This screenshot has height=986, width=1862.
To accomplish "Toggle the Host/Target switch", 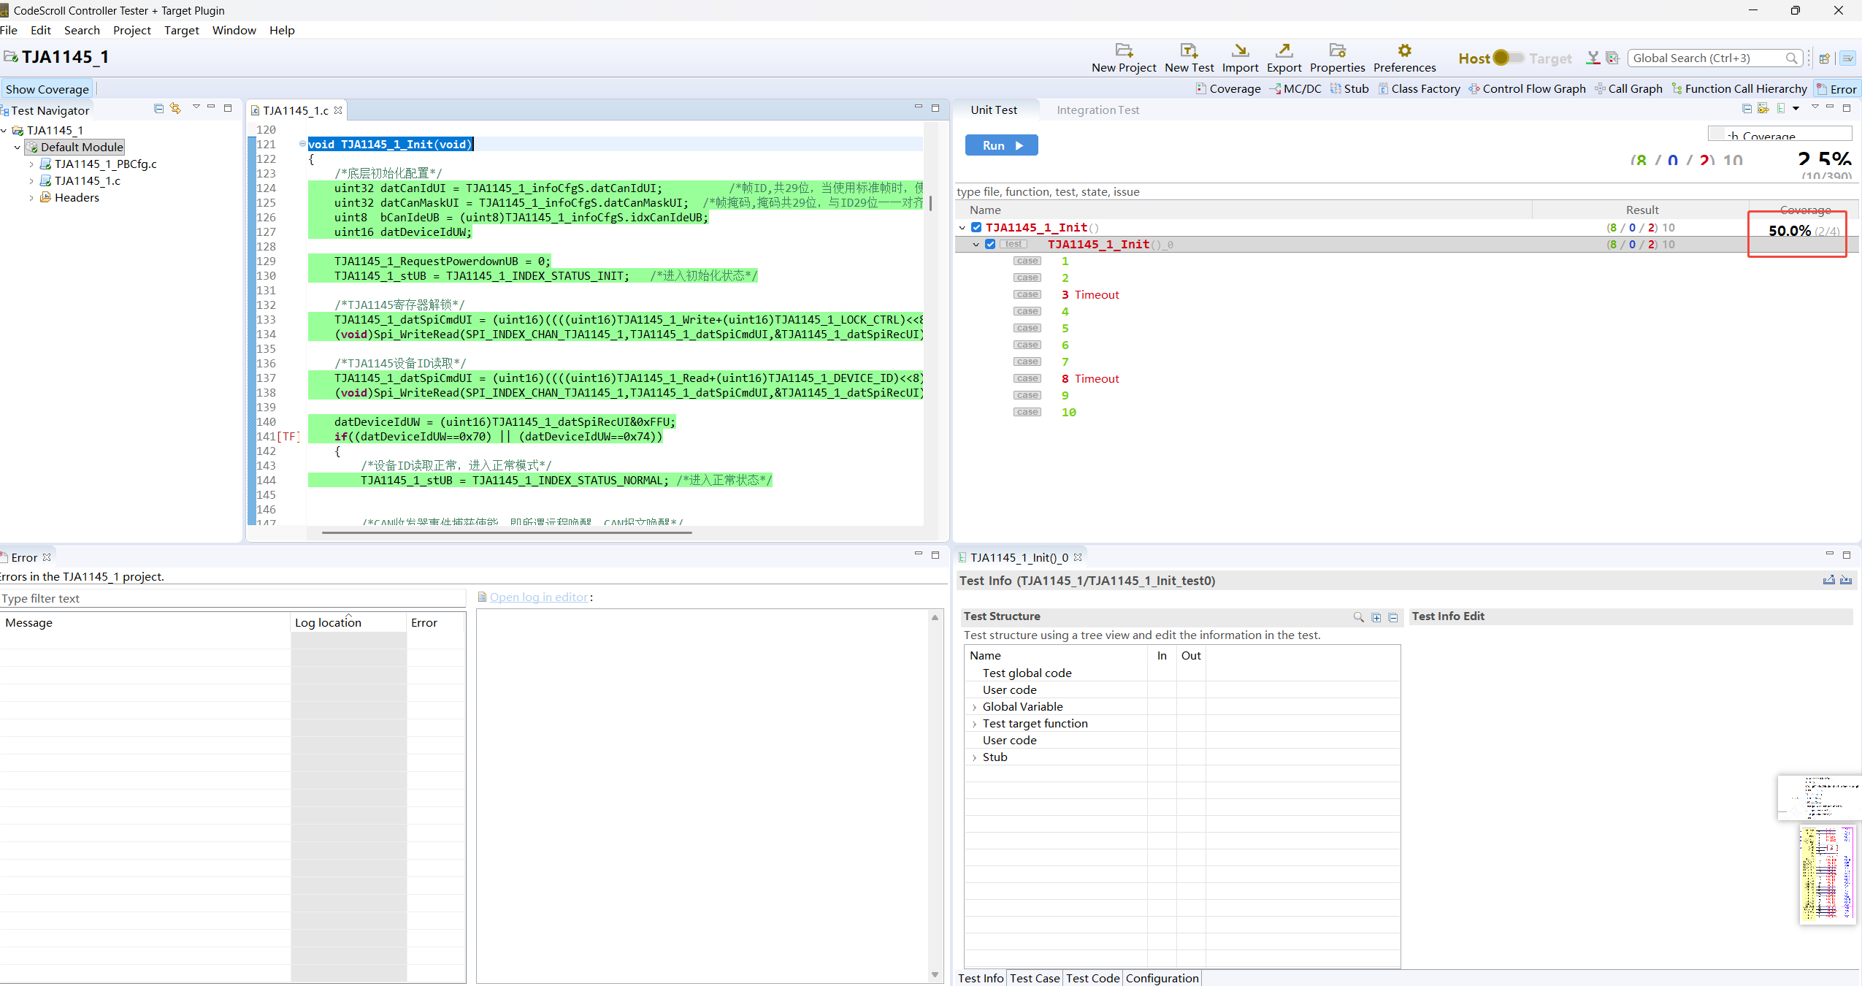I will coord(1508,58).
